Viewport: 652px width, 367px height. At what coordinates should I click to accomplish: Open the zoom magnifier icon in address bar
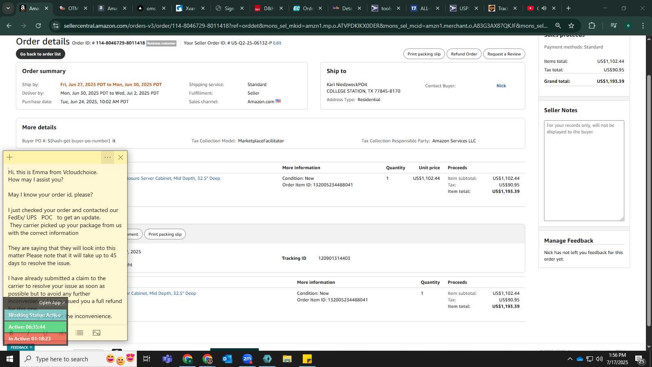point(558,26)
